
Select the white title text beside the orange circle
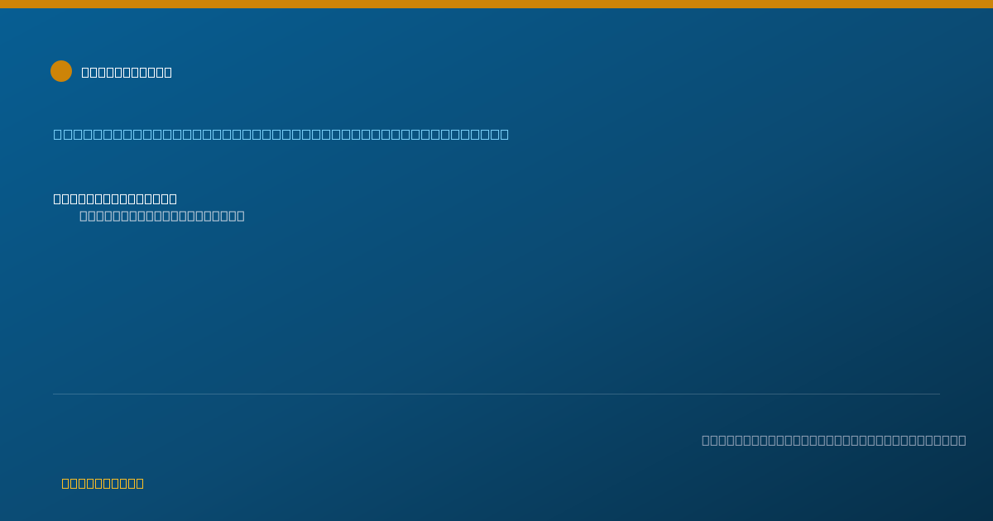[x=127, y=72]
